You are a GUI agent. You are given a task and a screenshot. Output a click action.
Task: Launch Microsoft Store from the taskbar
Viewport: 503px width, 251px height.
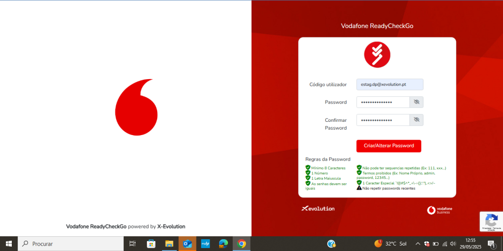151,244
